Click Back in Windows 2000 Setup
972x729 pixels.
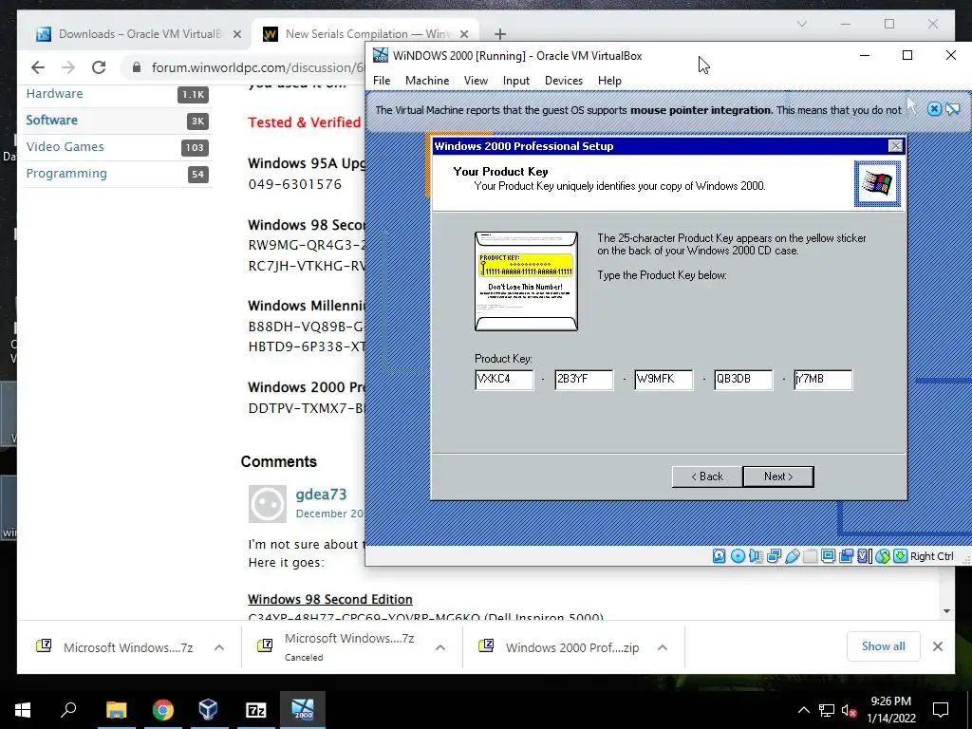click(x=707, y=477)
